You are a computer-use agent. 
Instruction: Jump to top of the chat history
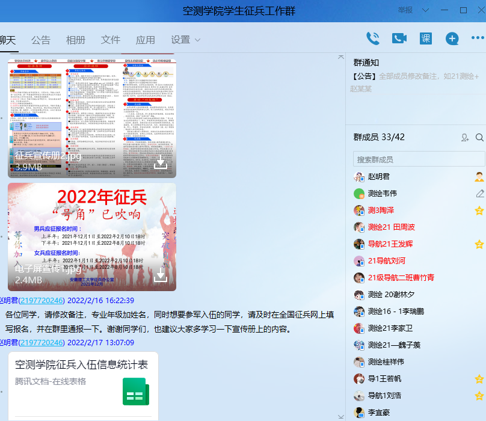[341, 57]
